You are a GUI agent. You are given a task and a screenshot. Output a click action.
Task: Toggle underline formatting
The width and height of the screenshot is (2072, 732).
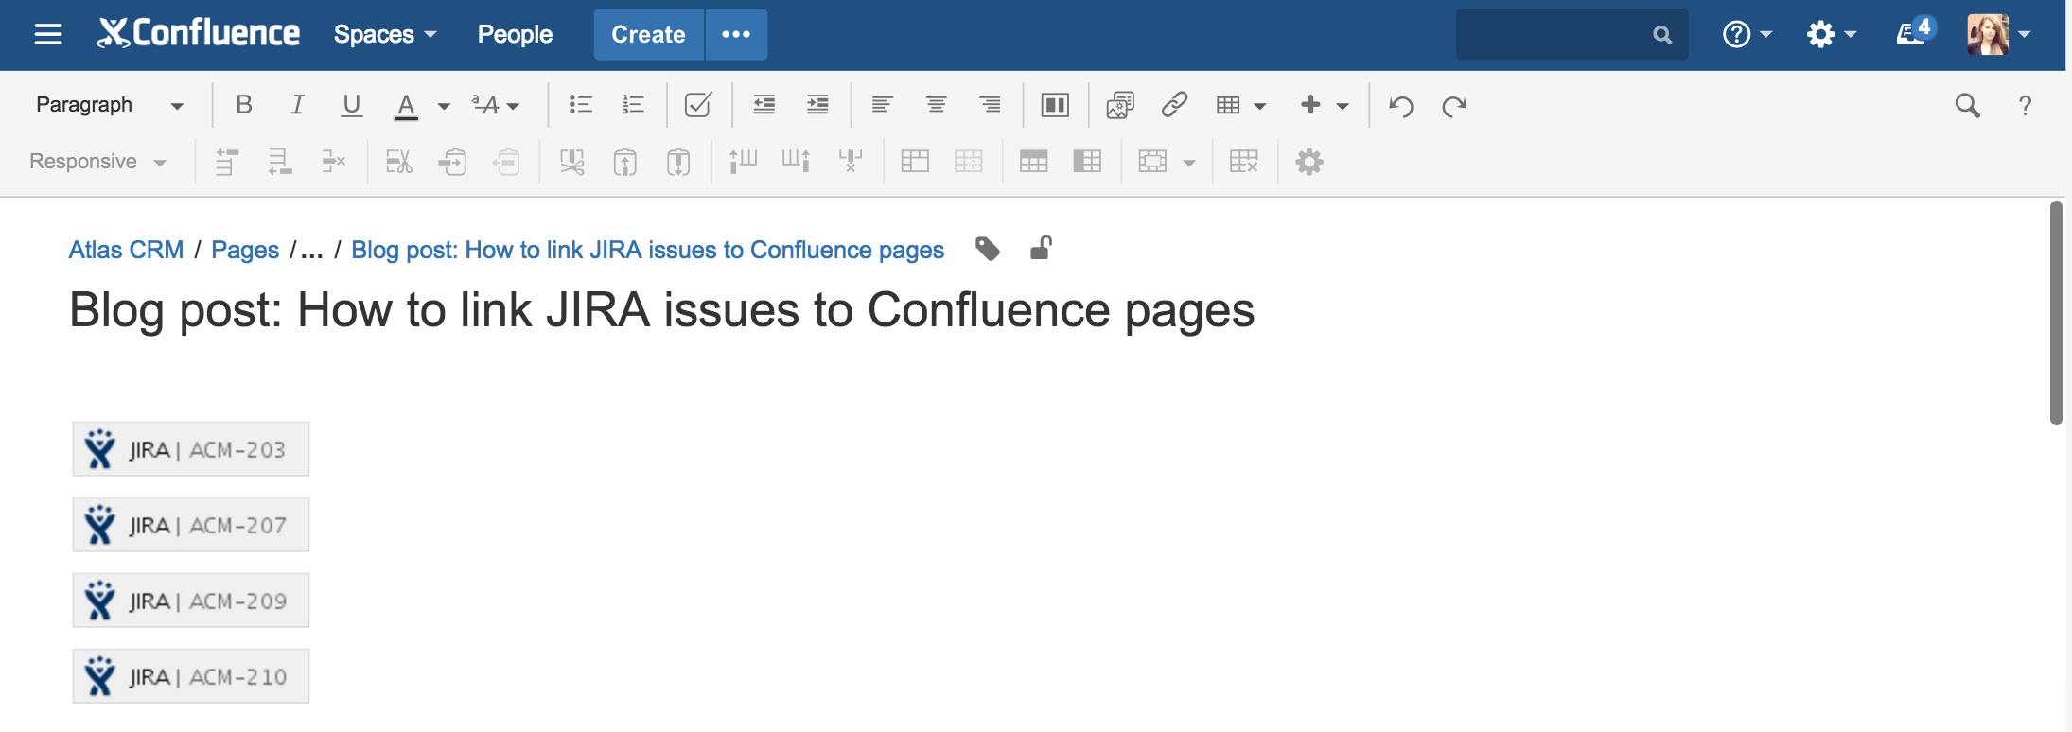click(x=351, y=105)
